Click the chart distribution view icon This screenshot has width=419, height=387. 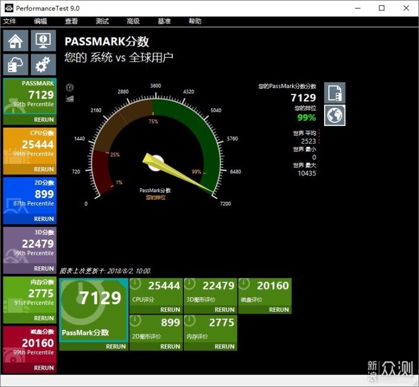70,98
